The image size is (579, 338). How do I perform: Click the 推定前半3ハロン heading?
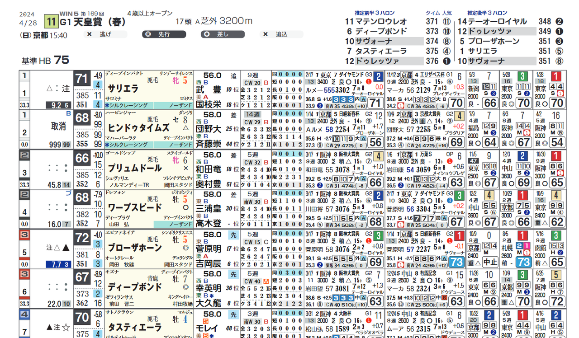point(375,13)
